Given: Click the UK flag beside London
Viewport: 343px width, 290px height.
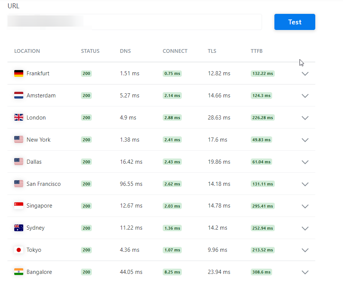Looking at the screenshot, I should tap(19, 117).
